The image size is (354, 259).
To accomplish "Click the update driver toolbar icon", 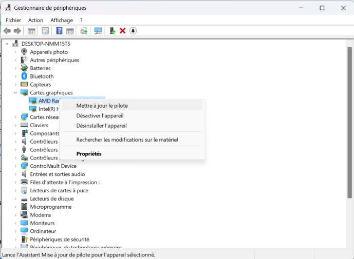I will tap(84, 31).
